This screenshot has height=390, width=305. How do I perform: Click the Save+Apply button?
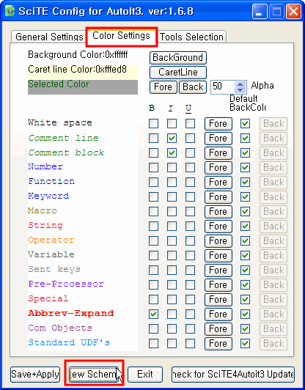click(x=35, y=375)
